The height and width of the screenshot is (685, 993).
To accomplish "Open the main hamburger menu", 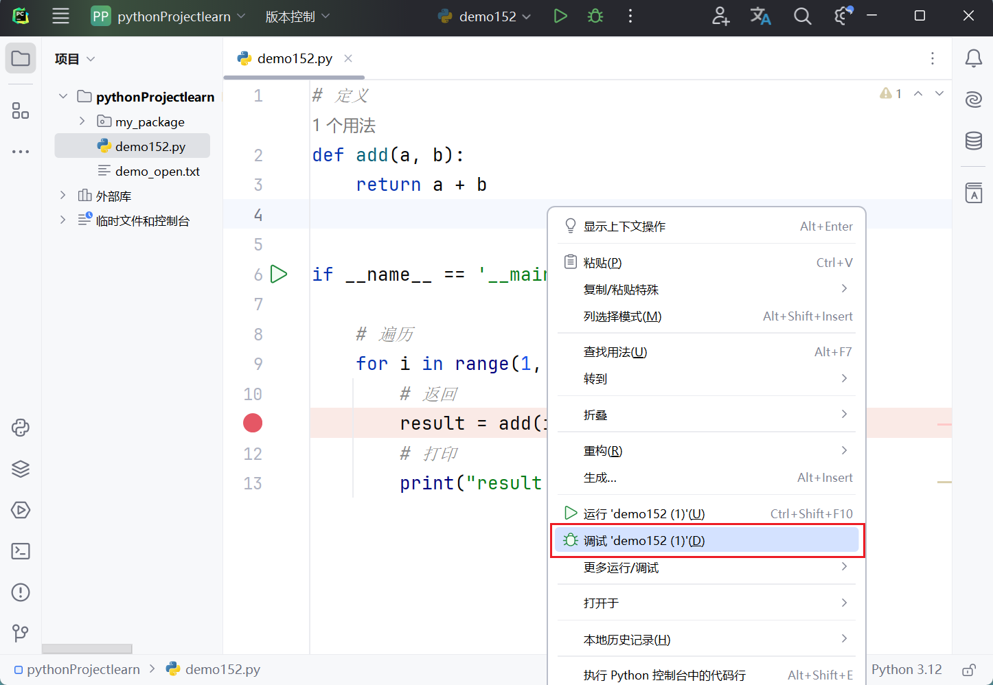I will point(60,16).
